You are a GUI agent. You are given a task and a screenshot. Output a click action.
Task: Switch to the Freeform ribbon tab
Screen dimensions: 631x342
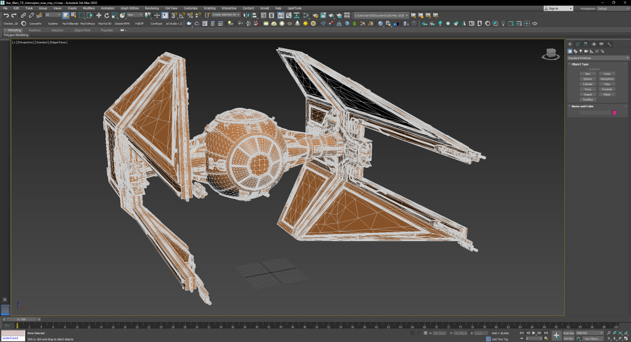[x=35, y=30]
